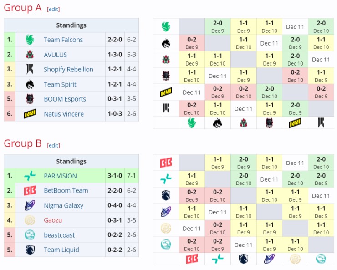Viewport: 337px width, 270px height.
Task: Follow the red Gaozu team link
Action: [53, 220]
